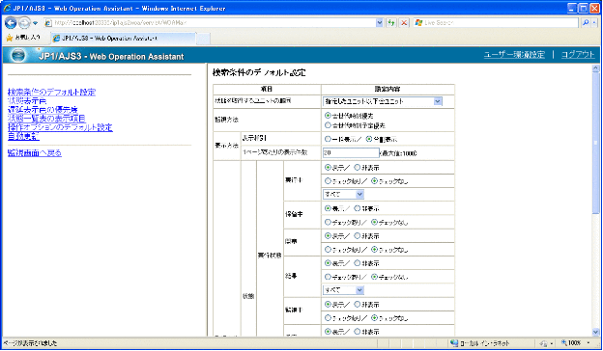Select チェックなし radio for the 実行中 row
This screenshot has width=603, height=351.
(x=374, y=180)
